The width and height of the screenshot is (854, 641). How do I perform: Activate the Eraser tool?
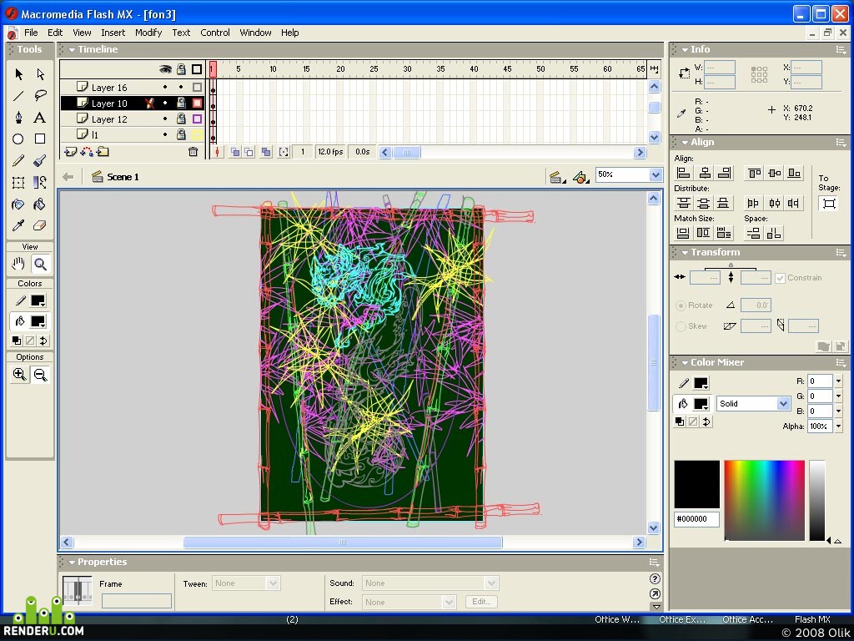pyautogui.click(x=39, y=225)
